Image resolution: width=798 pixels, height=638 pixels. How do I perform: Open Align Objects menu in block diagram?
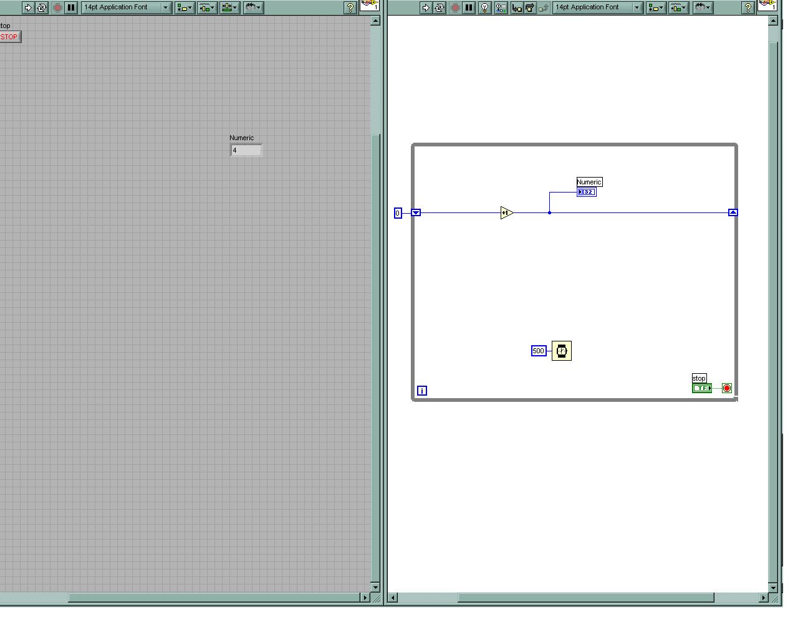tap(656, 7)
